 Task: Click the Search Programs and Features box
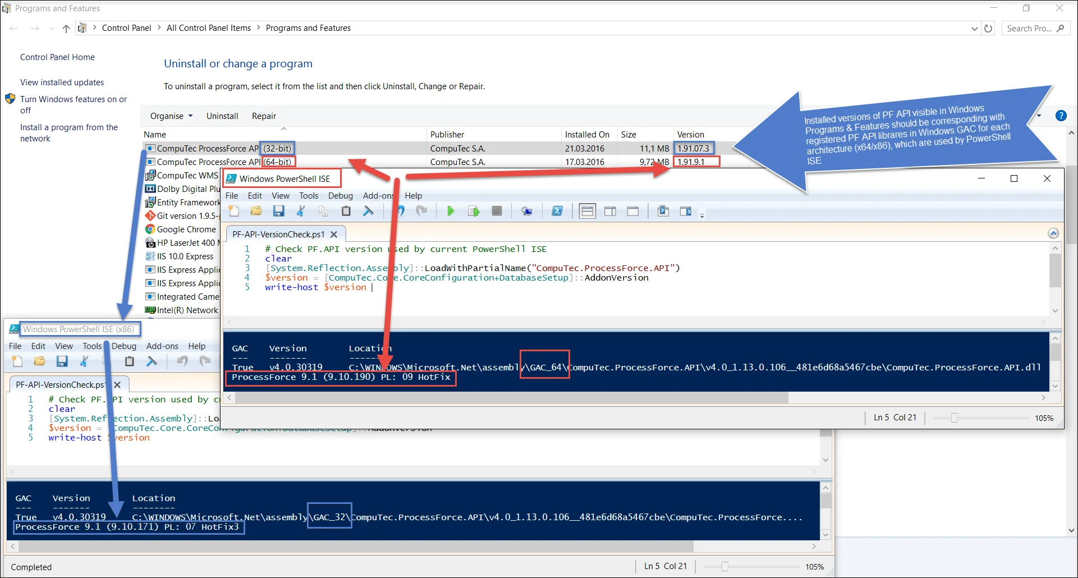pyautogui.click(x=1030, y=29)
